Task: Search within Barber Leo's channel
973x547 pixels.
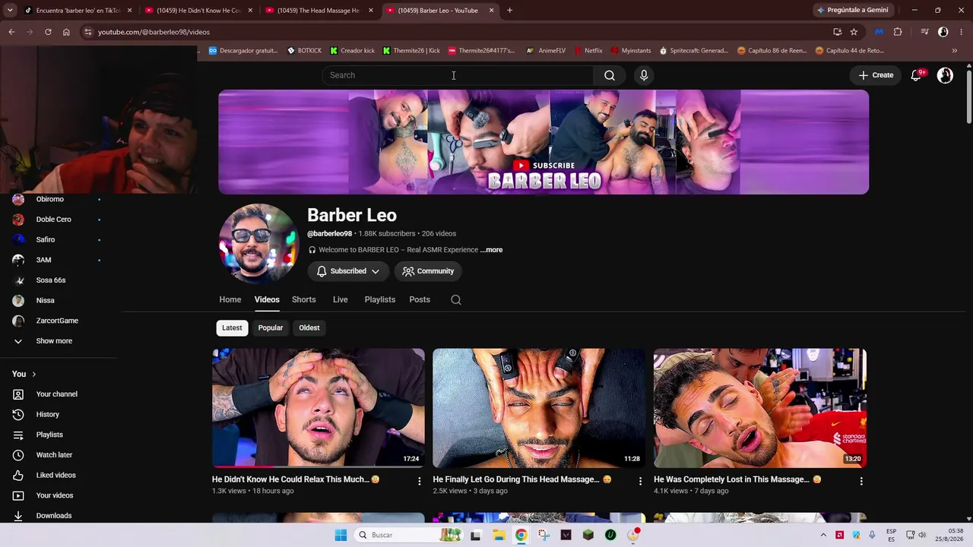Action: click(x=456, y=299)
